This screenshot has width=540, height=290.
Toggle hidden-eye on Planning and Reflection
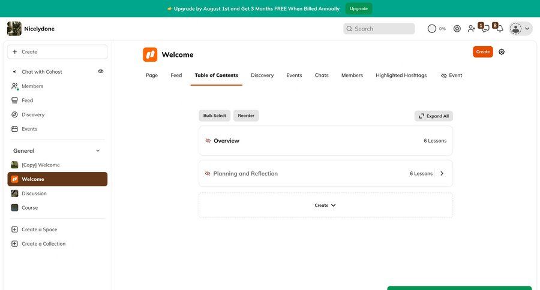[x=208, y=173]
